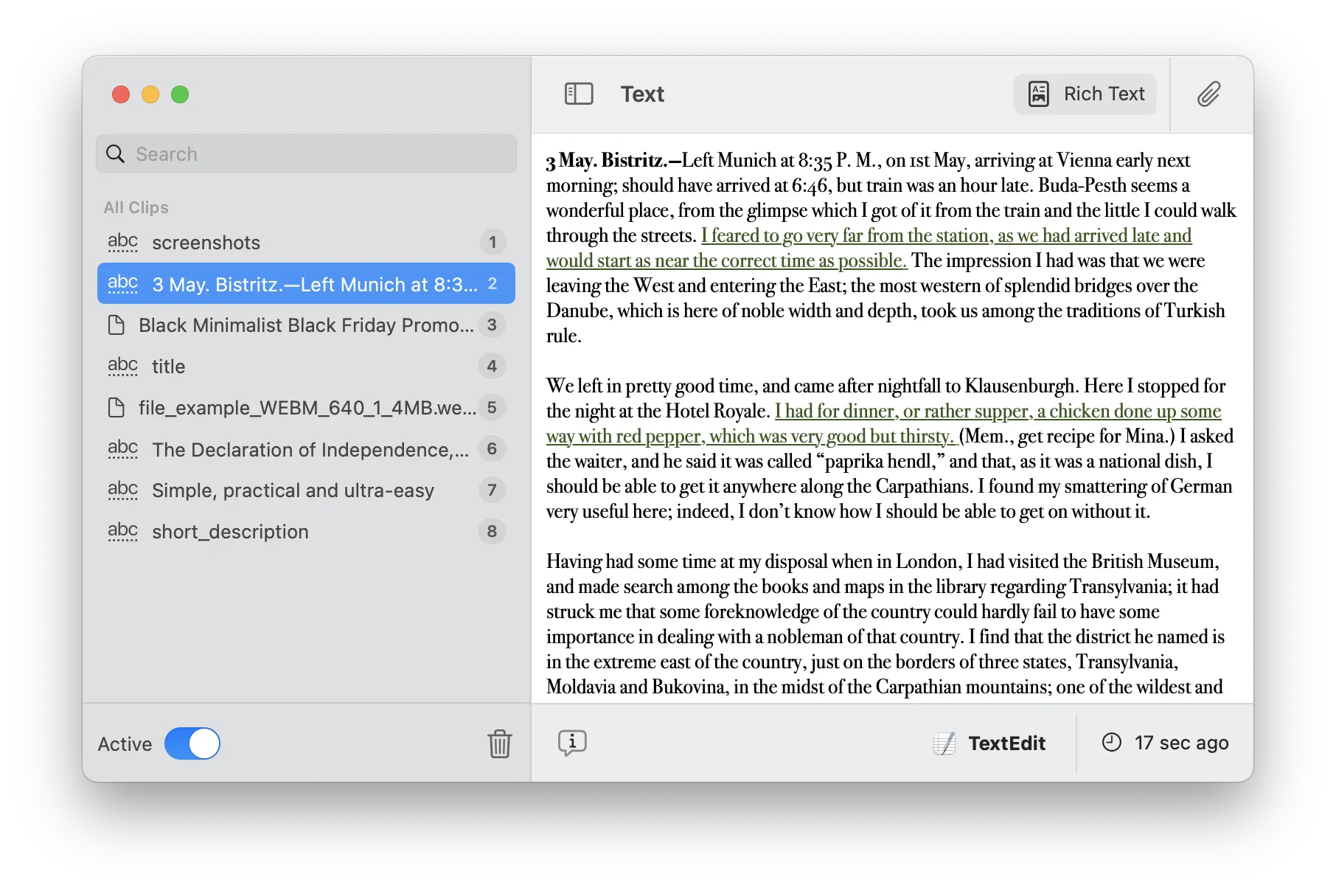This screenshot has height=891, width=1336.
Task: Click the magnifying glass search icon
Action: coord(116,154)
